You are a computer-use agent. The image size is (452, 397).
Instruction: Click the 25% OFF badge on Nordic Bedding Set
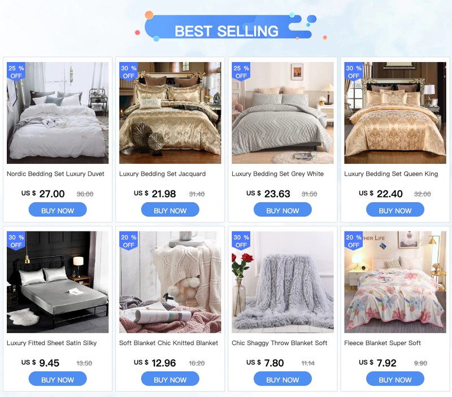pyautogui.click(x=16, y=72)
